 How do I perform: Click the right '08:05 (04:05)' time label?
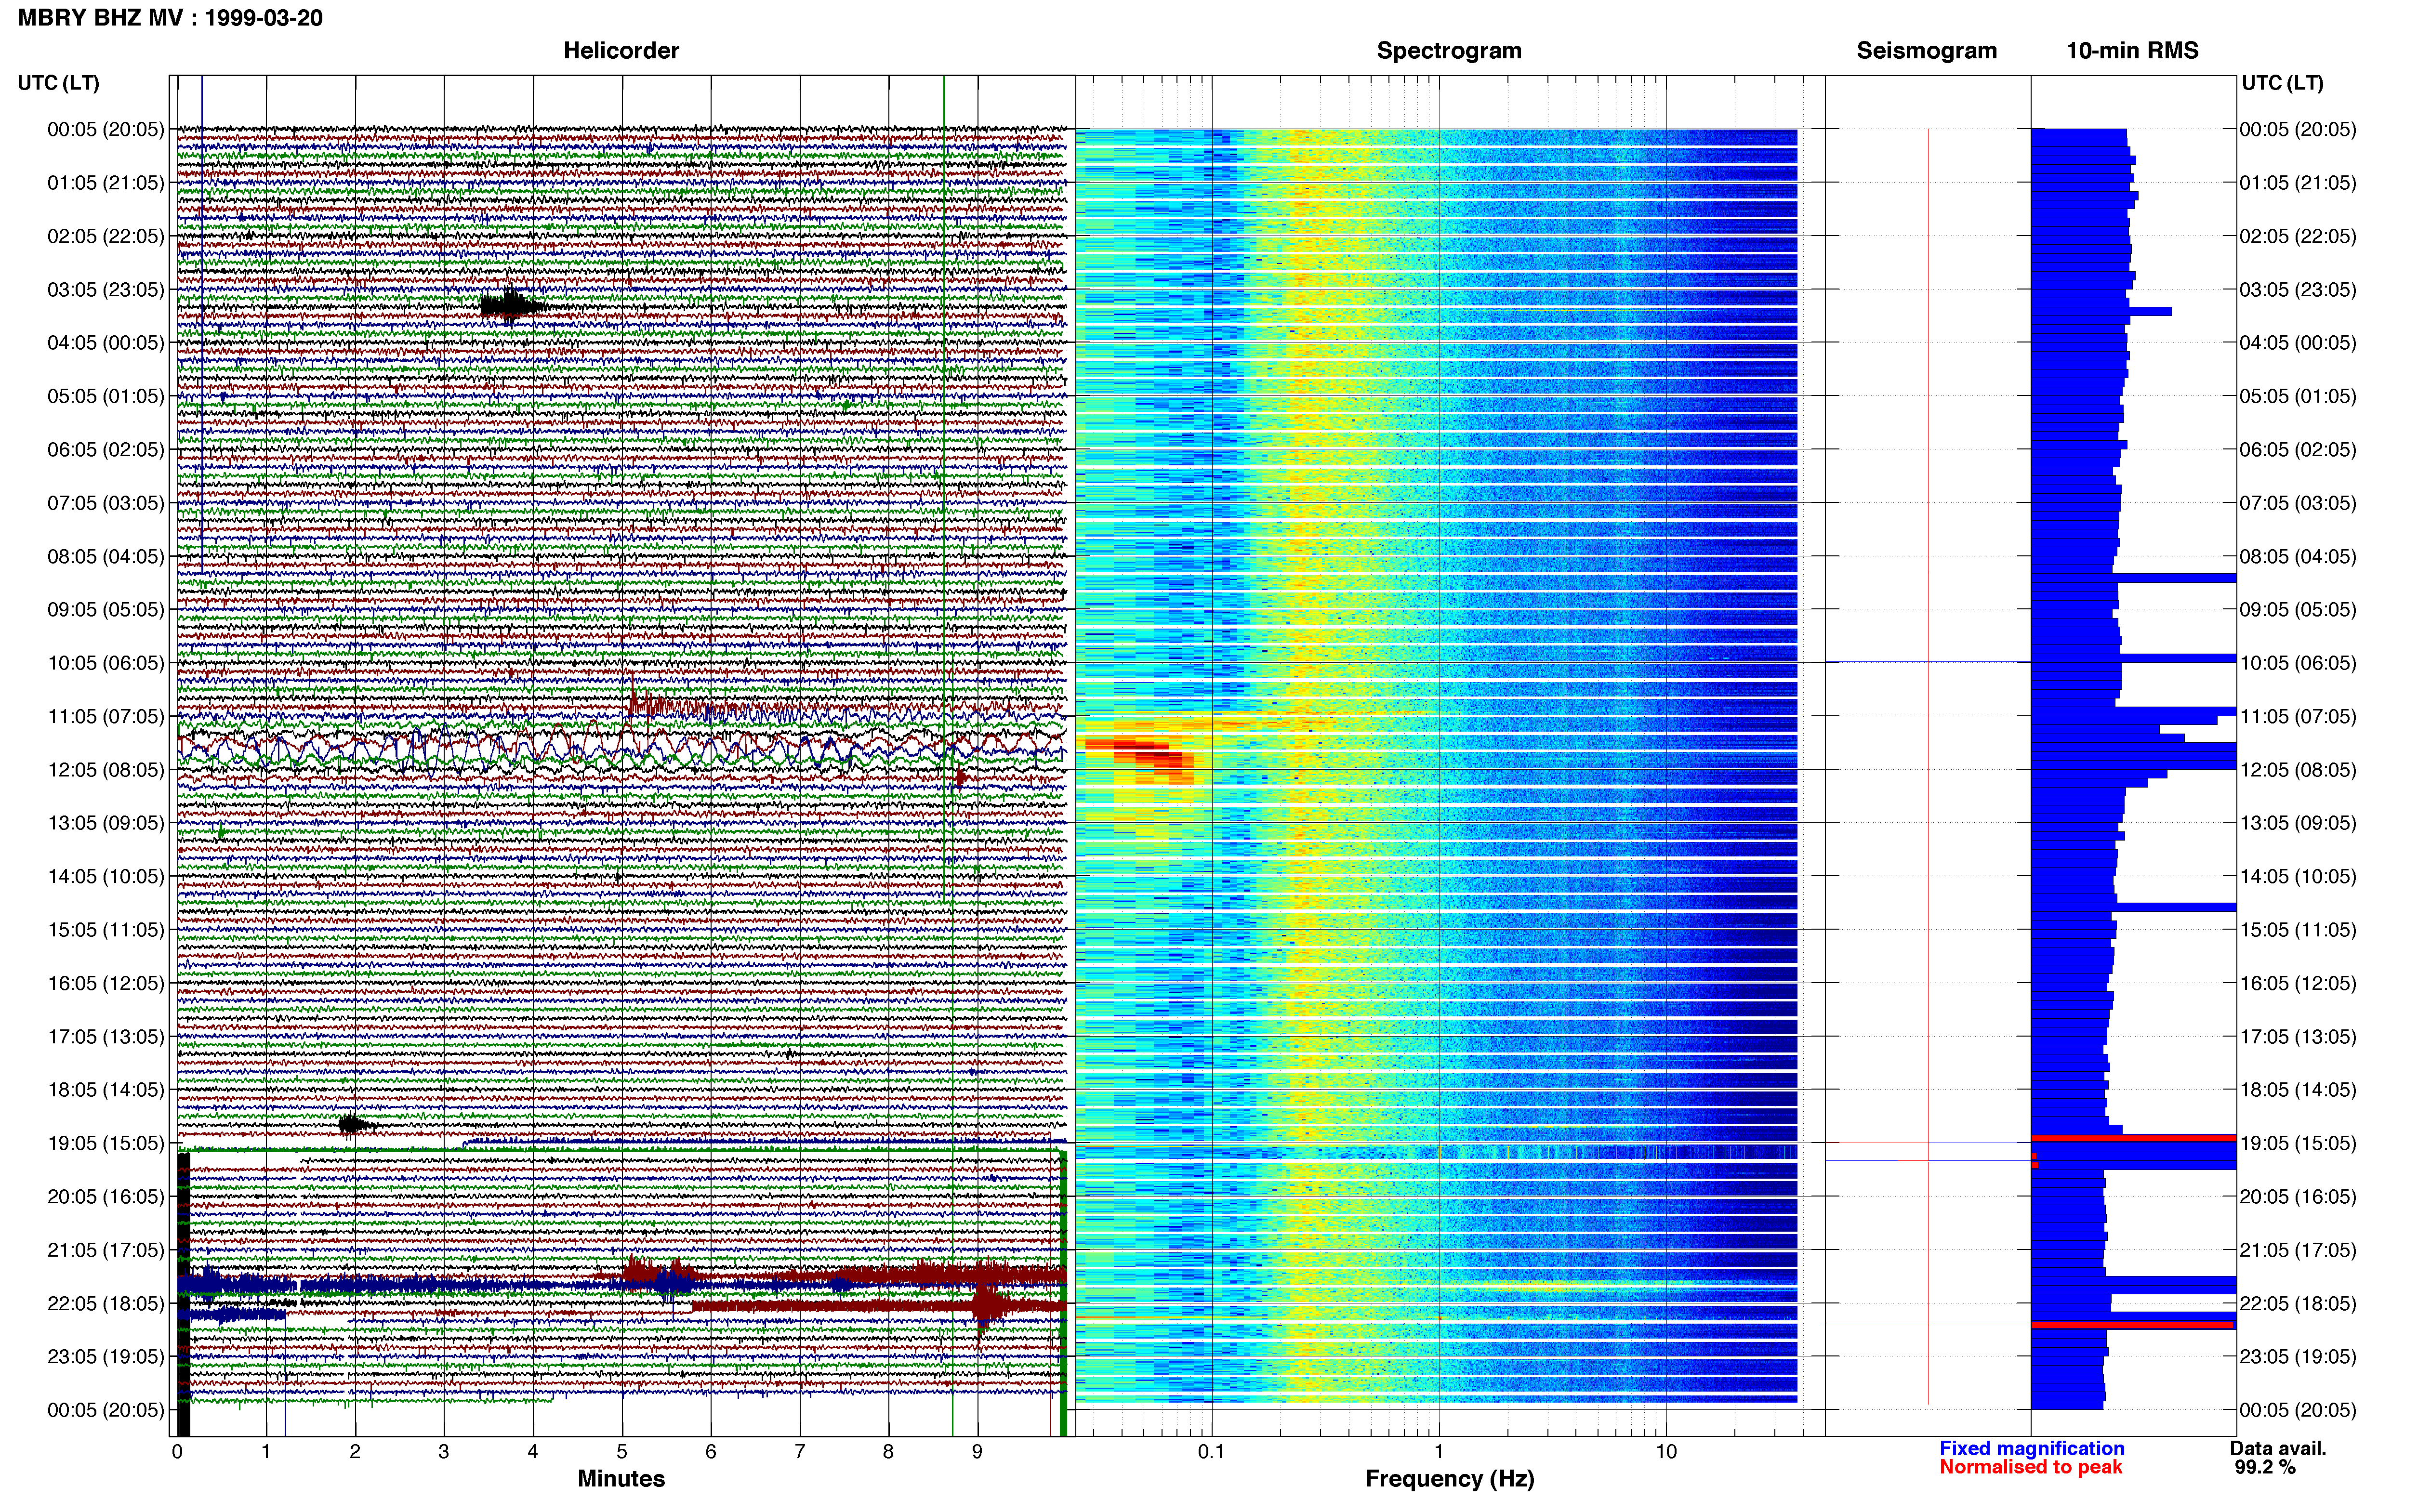point(2297,556)
